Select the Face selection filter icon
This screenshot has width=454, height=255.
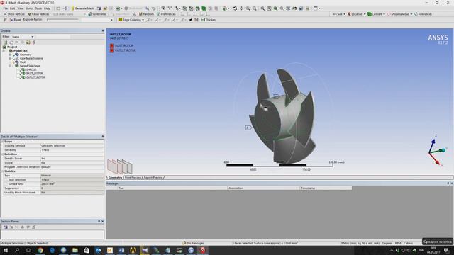point(197,8)
